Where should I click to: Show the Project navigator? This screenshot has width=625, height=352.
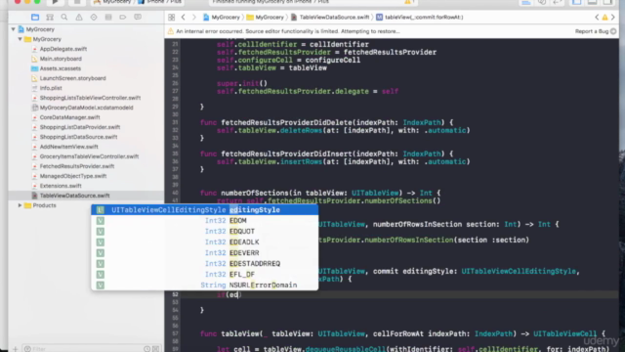click(35, 18)
